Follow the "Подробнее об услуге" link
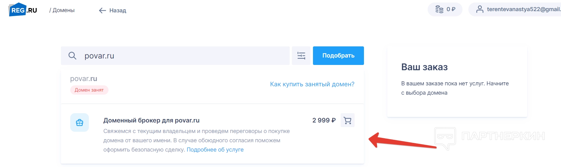Image resolution: width=561 pixels, height=167 pixels. click(215, 150)
